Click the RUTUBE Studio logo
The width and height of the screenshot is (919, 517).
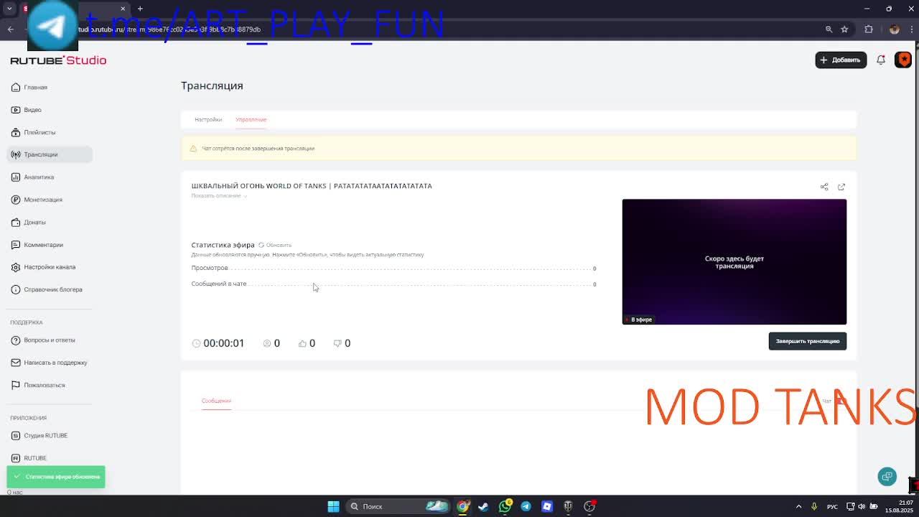point(58,60)
